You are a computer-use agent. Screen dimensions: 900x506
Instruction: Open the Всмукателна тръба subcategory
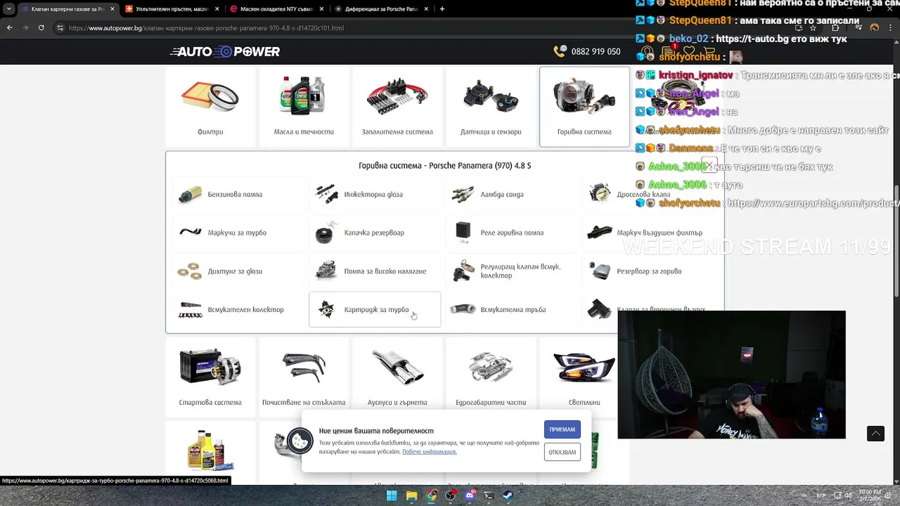(511, 310)
